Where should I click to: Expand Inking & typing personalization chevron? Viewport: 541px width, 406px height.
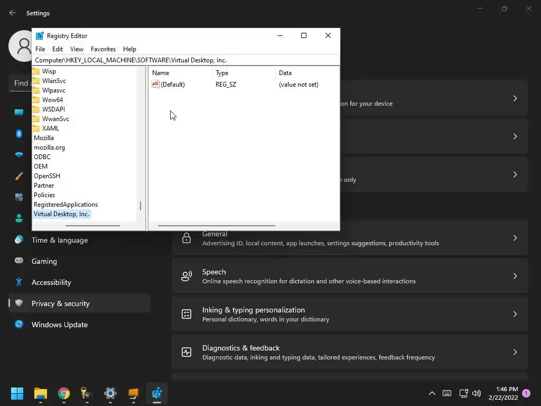click(x=515, y=314)
